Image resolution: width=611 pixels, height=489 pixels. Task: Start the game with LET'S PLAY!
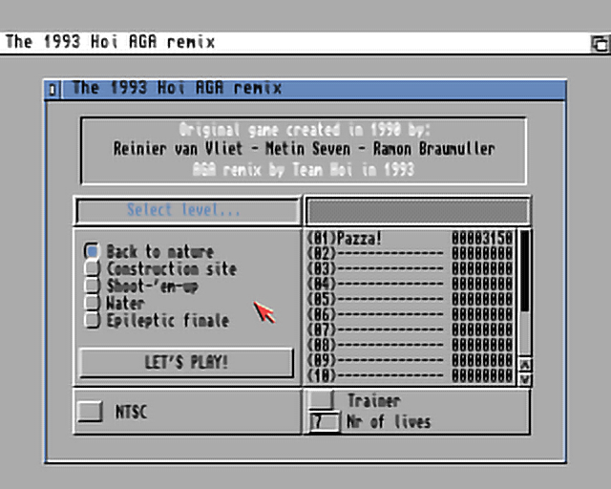point(186,362)
